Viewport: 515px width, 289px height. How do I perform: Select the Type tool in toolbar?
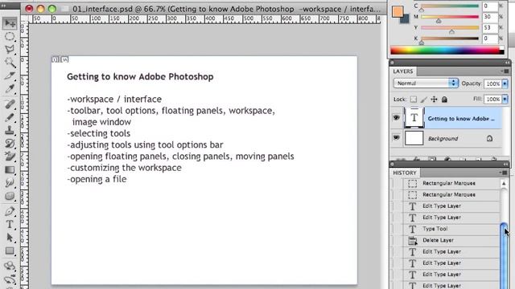[x=10, y=225]
